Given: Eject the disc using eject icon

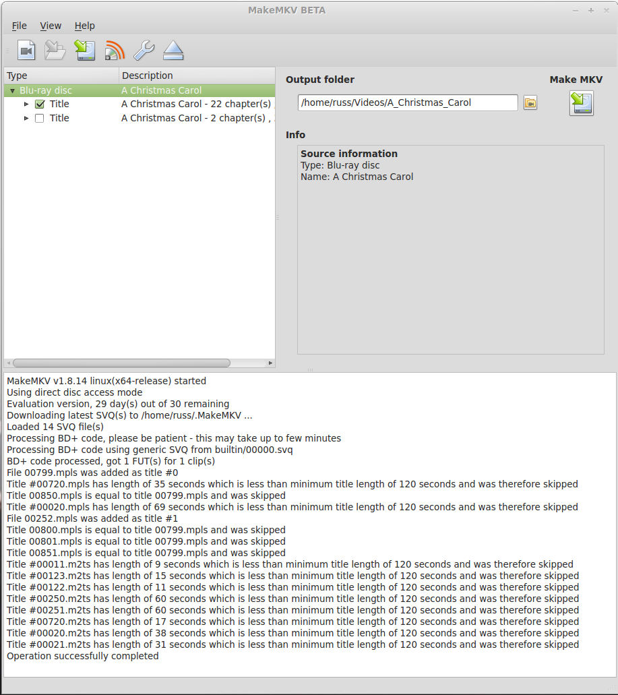Looking at the screenshot, I should pos(173,51).
